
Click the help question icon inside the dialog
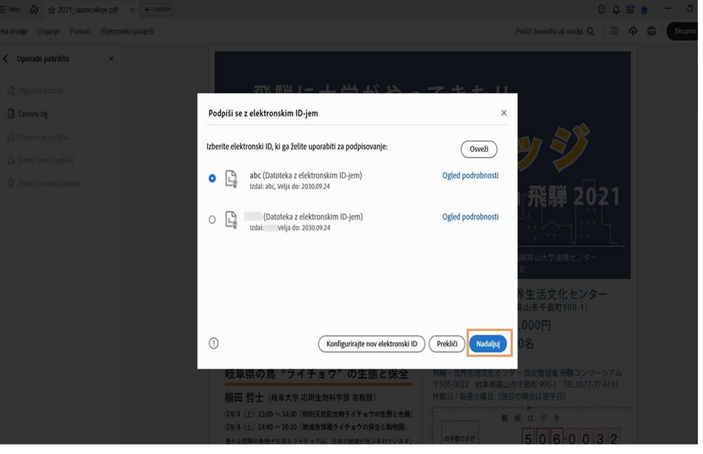(214, 344)
